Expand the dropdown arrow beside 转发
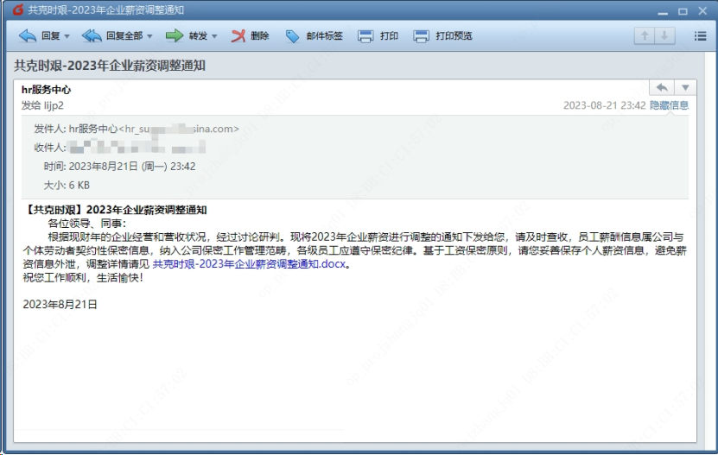 214,37
